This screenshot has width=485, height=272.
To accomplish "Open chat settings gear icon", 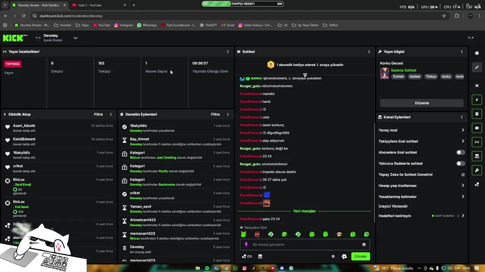I will tap(333, 257).
